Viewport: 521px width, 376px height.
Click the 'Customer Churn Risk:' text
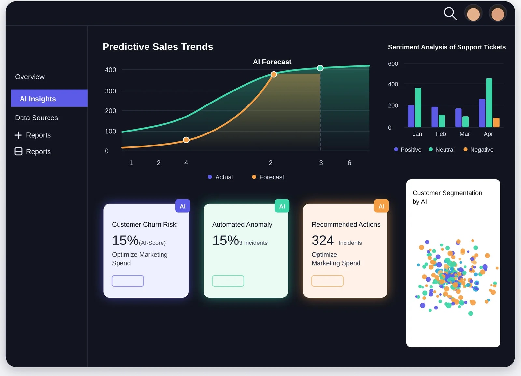point(145,224)
